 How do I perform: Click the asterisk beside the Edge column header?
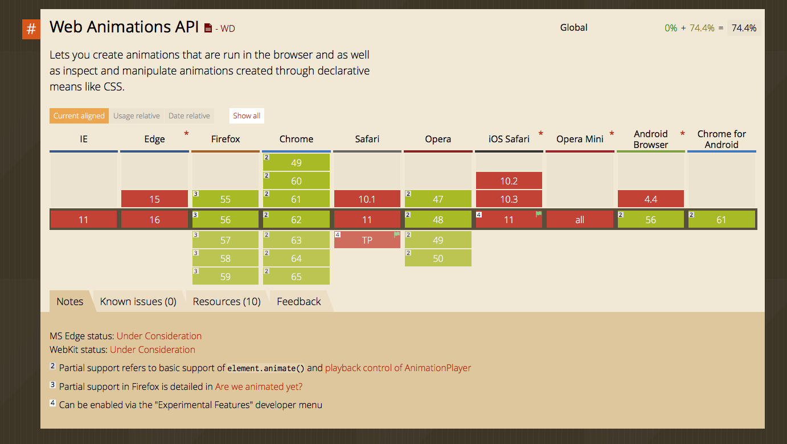(x=186, y=133)
